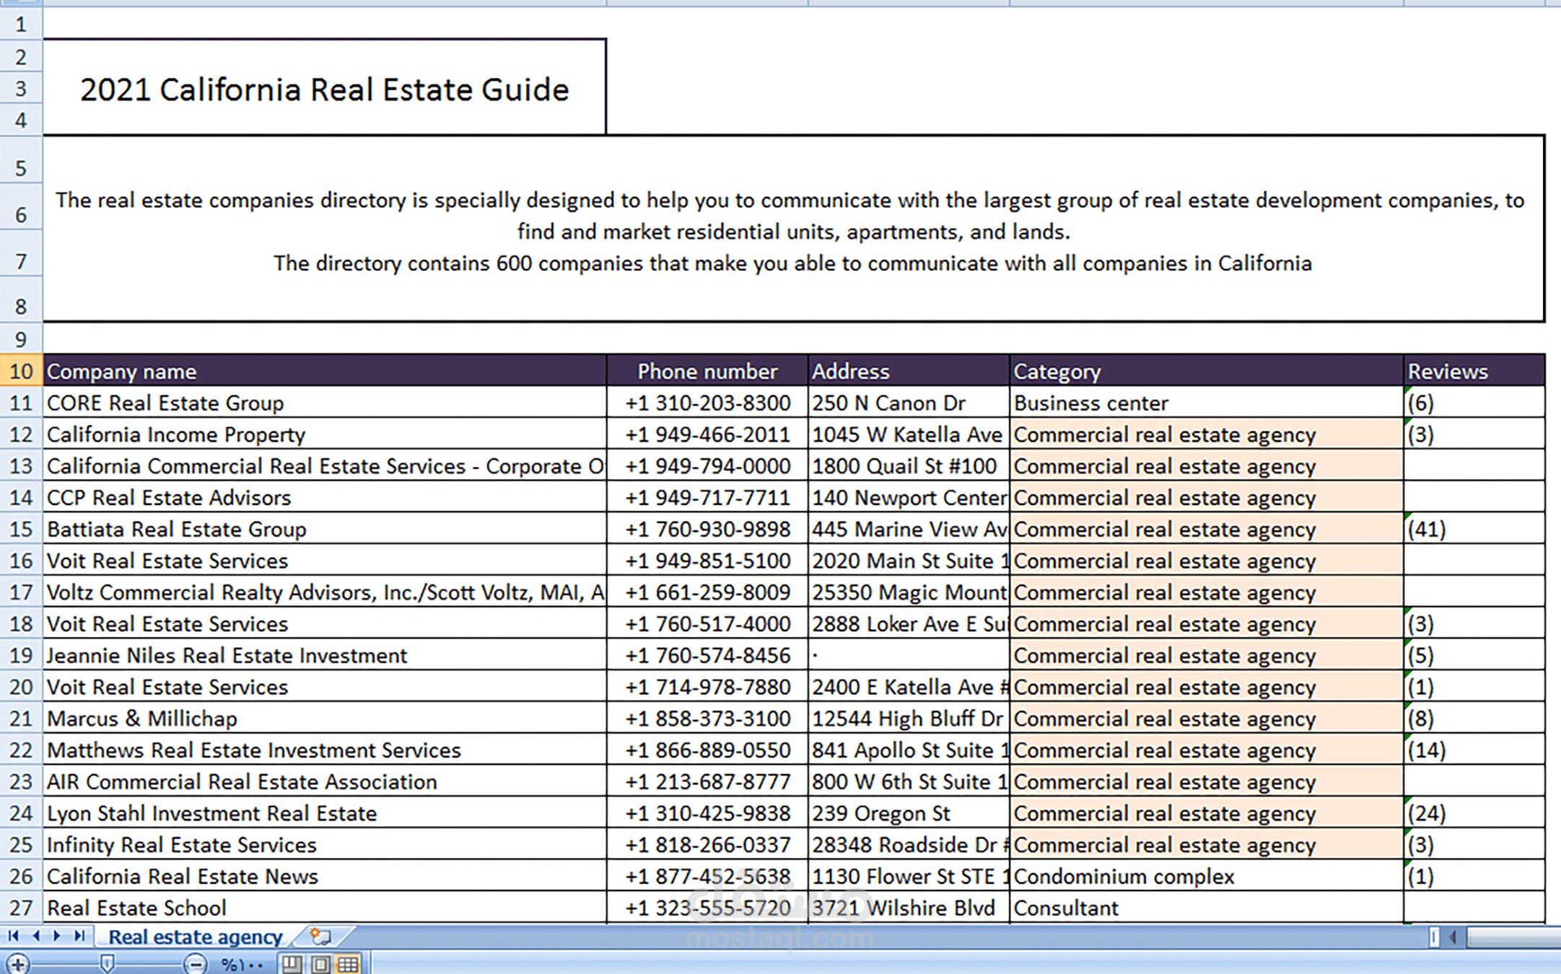1561x974 pixels.
Task: Select the 2021 California Real Estate Guide title
Action: (324, 89)
